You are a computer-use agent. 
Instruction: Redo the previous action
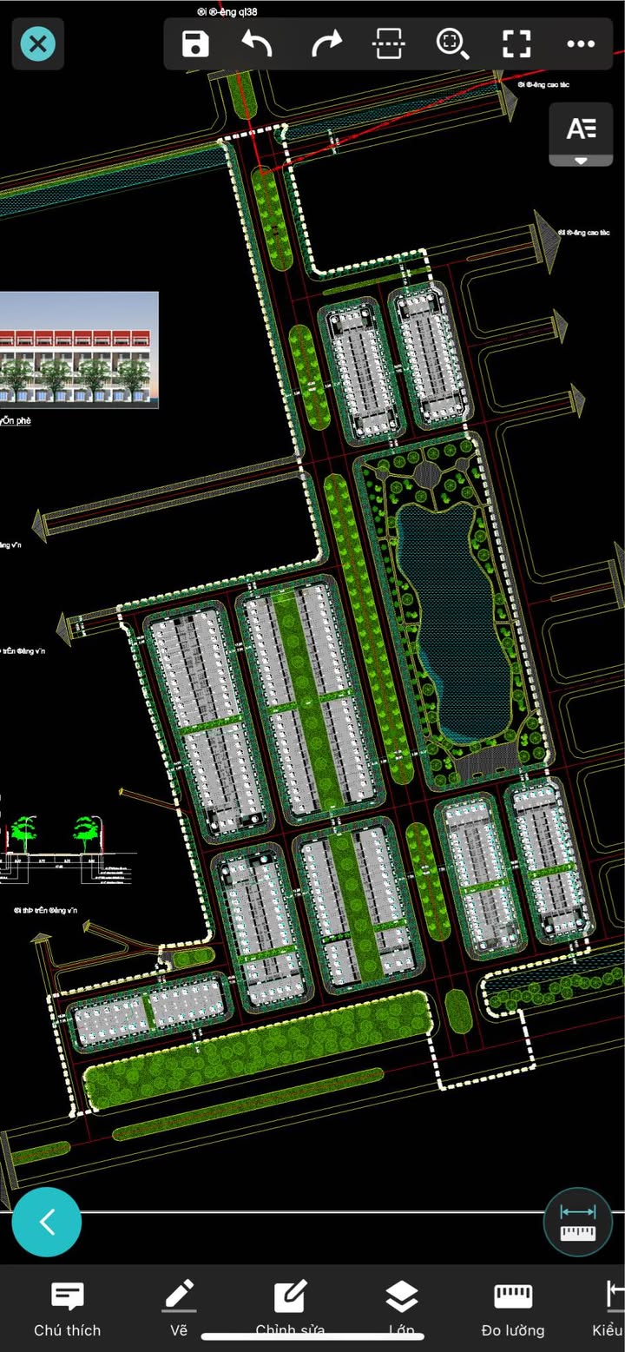click(326, 43)
